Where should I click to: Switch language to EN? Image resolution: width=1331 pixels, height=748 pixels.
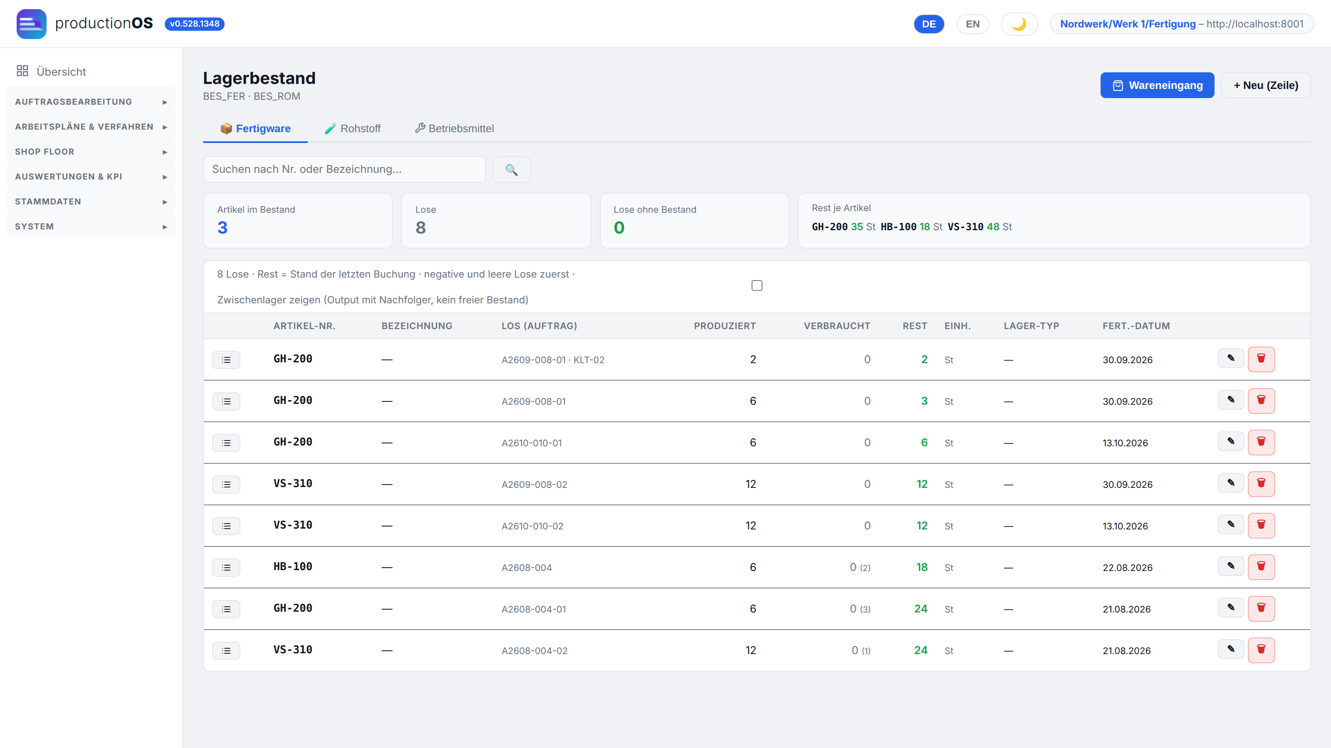972,24
